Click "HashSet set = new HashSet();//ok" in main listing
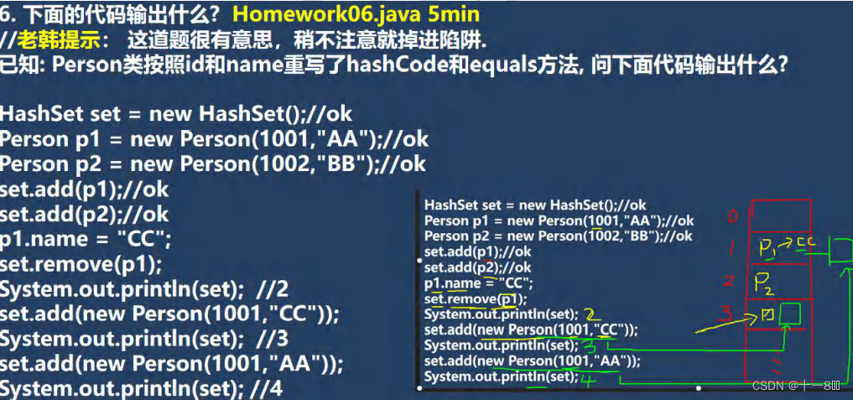 click(176, 114)
